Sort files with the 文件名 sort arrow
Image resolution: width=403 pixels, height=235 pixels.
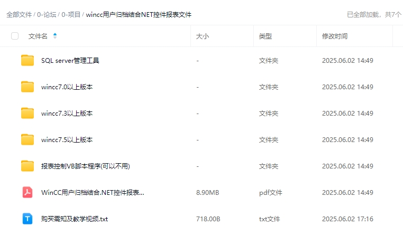coord(55,36)
